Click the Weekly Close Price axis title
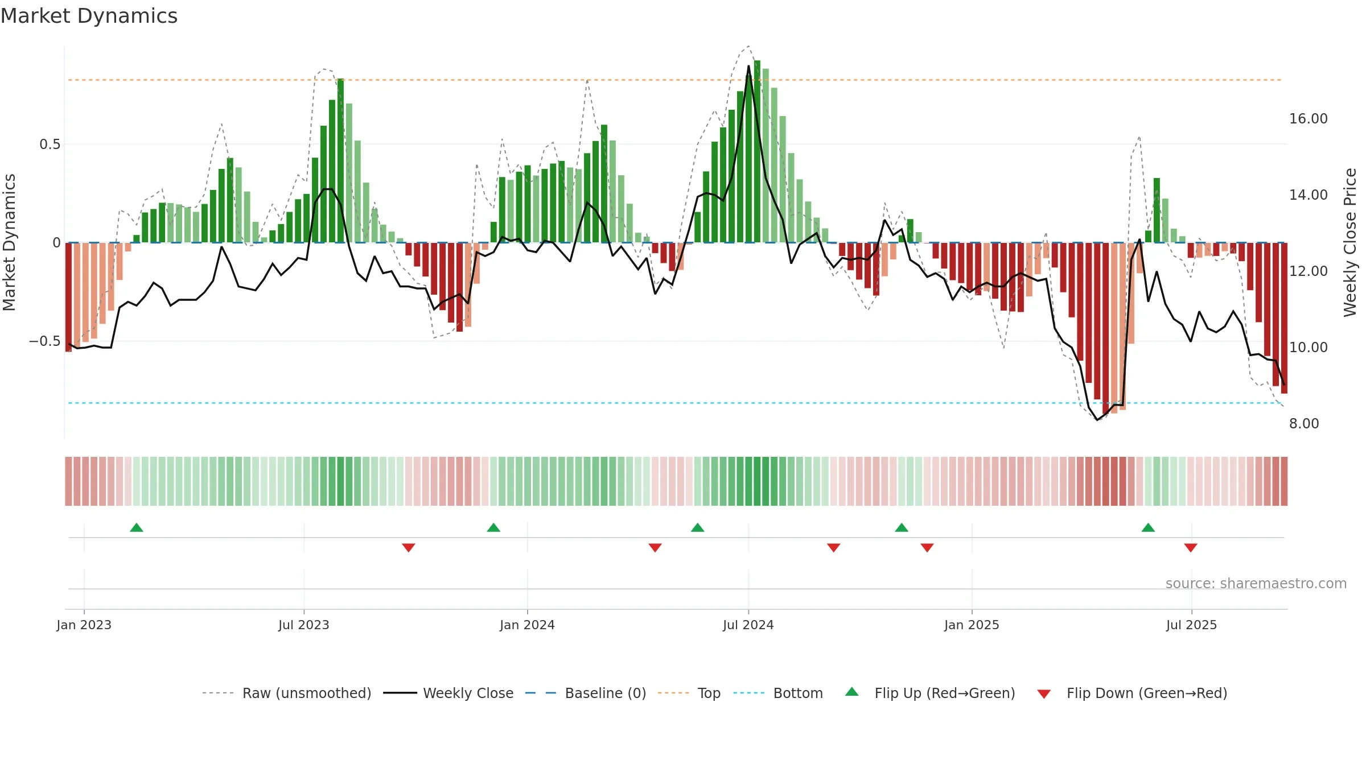This screenshot has height=768, width=1366. [x=1350, y=242]
